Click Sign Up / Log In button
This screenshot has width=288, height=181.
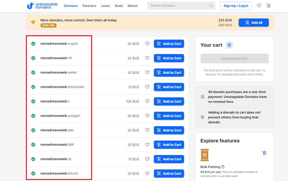click(236, 6)
